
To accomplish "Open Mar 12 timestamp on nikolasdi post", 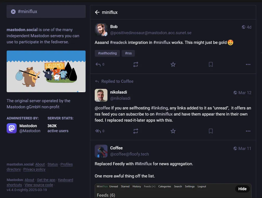I will [x=245, y=93].
